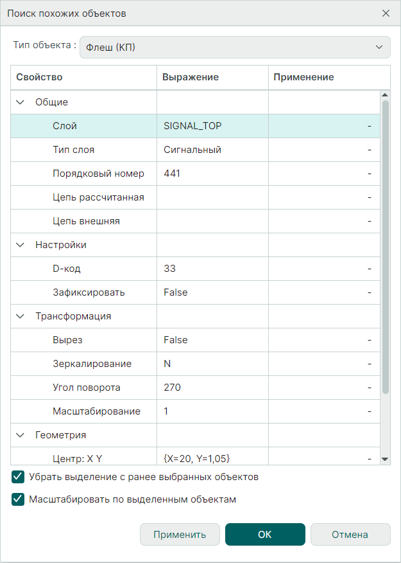
Task: Click the Применить button
Action: point(180,534)
